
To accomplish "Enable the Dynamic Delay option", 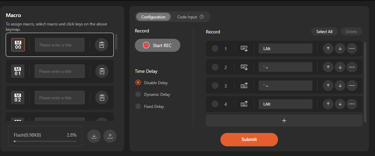I will 138,95.
